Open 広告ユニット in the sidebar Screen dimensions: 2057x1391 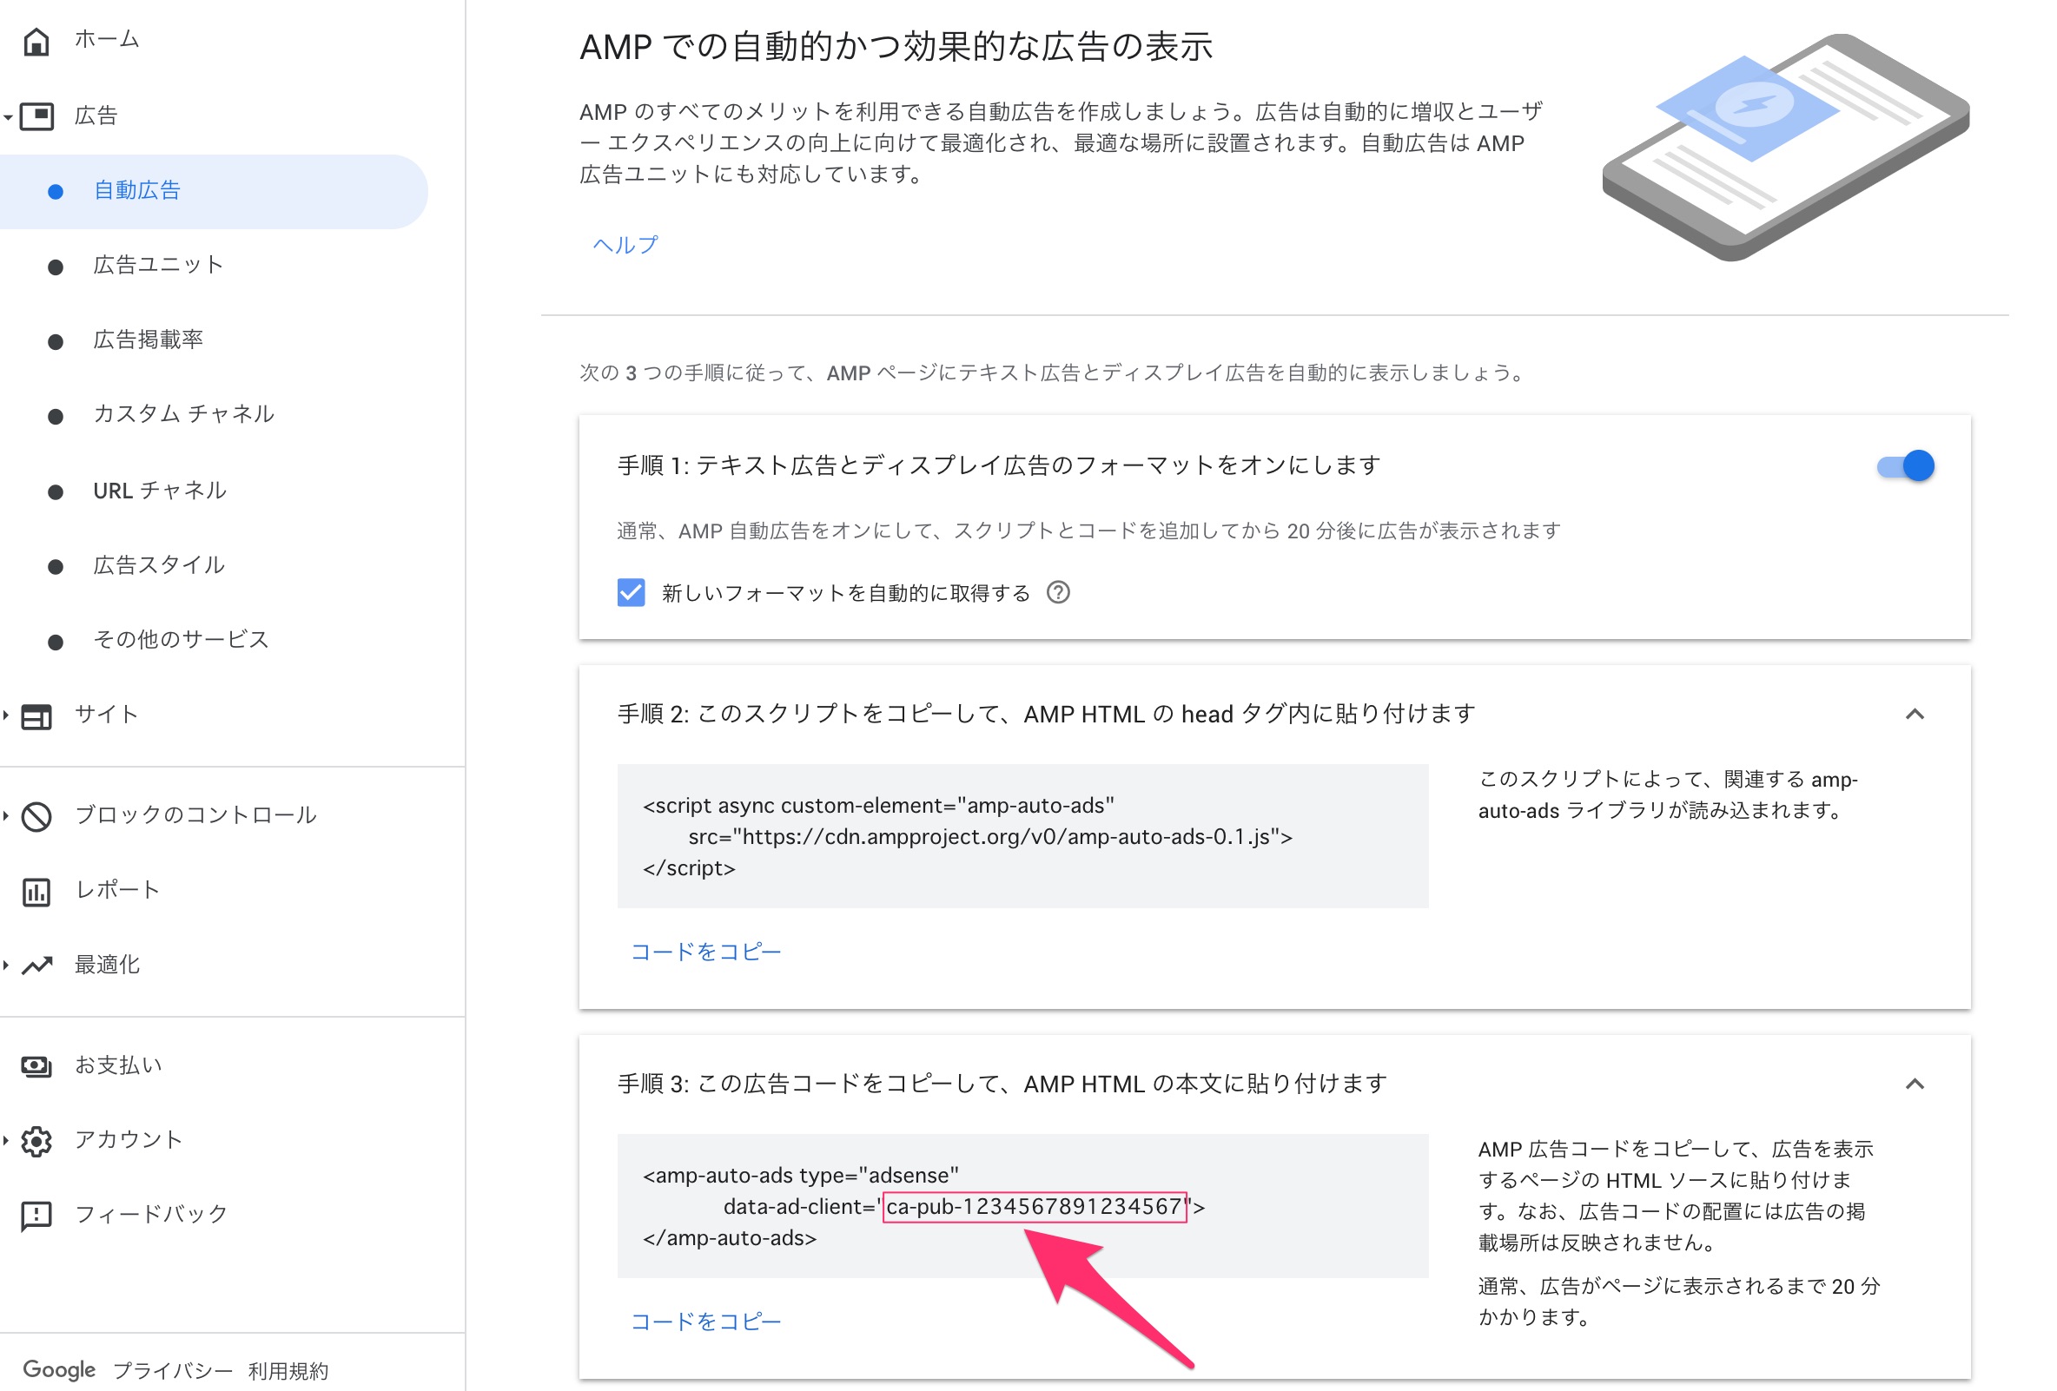pyautogui.click(x=158, y=266)
